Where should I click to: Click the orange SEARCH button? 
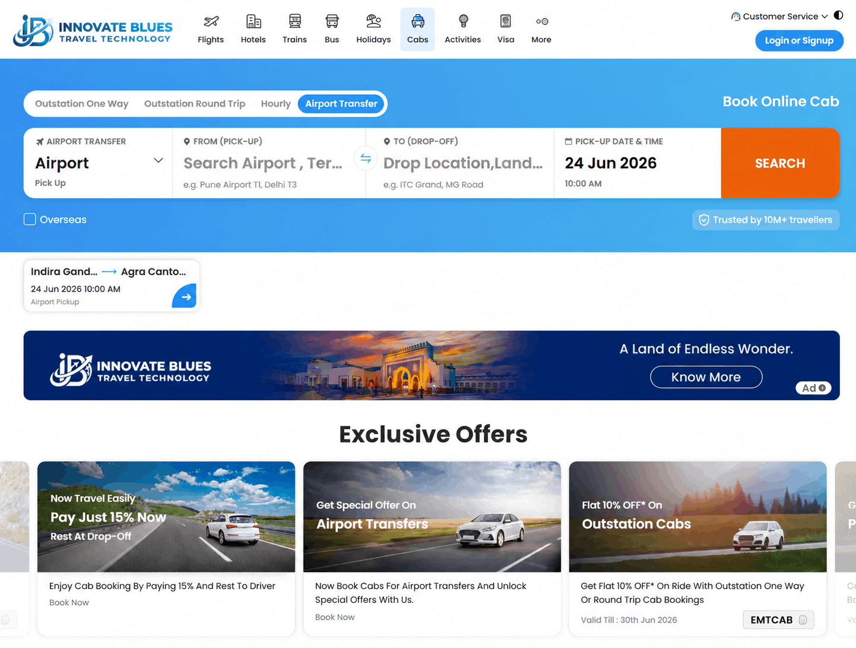coord(780,163)
